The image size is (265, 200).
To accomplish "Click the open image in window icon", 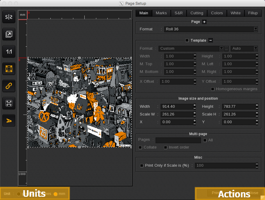I will [x=9, y=35].
